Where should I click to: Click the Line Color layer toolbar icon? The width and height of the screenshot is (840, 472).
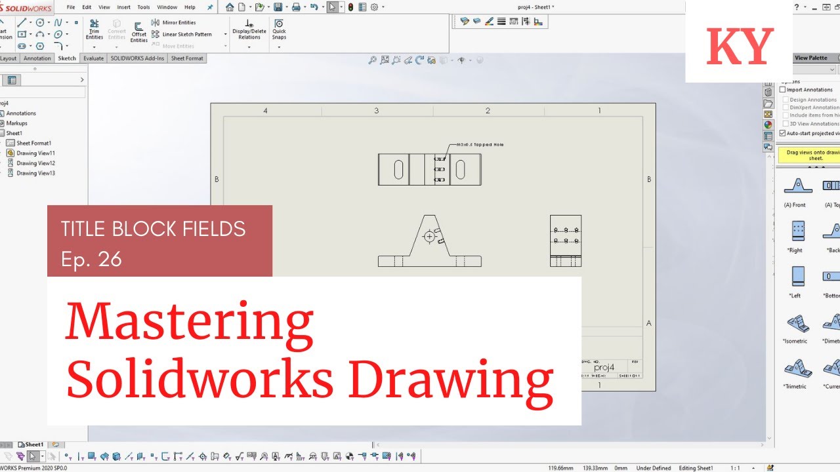point(489,22)
